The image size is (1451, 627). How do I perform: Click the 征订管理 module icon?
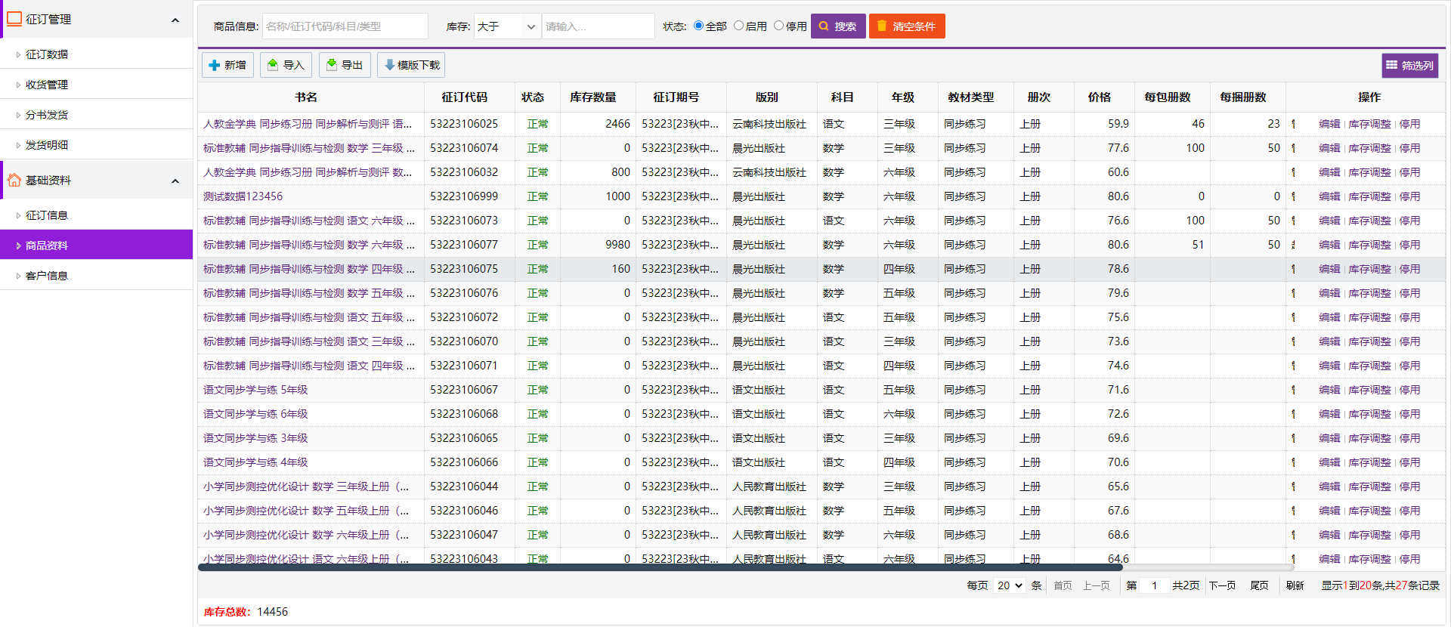point(14,19)
